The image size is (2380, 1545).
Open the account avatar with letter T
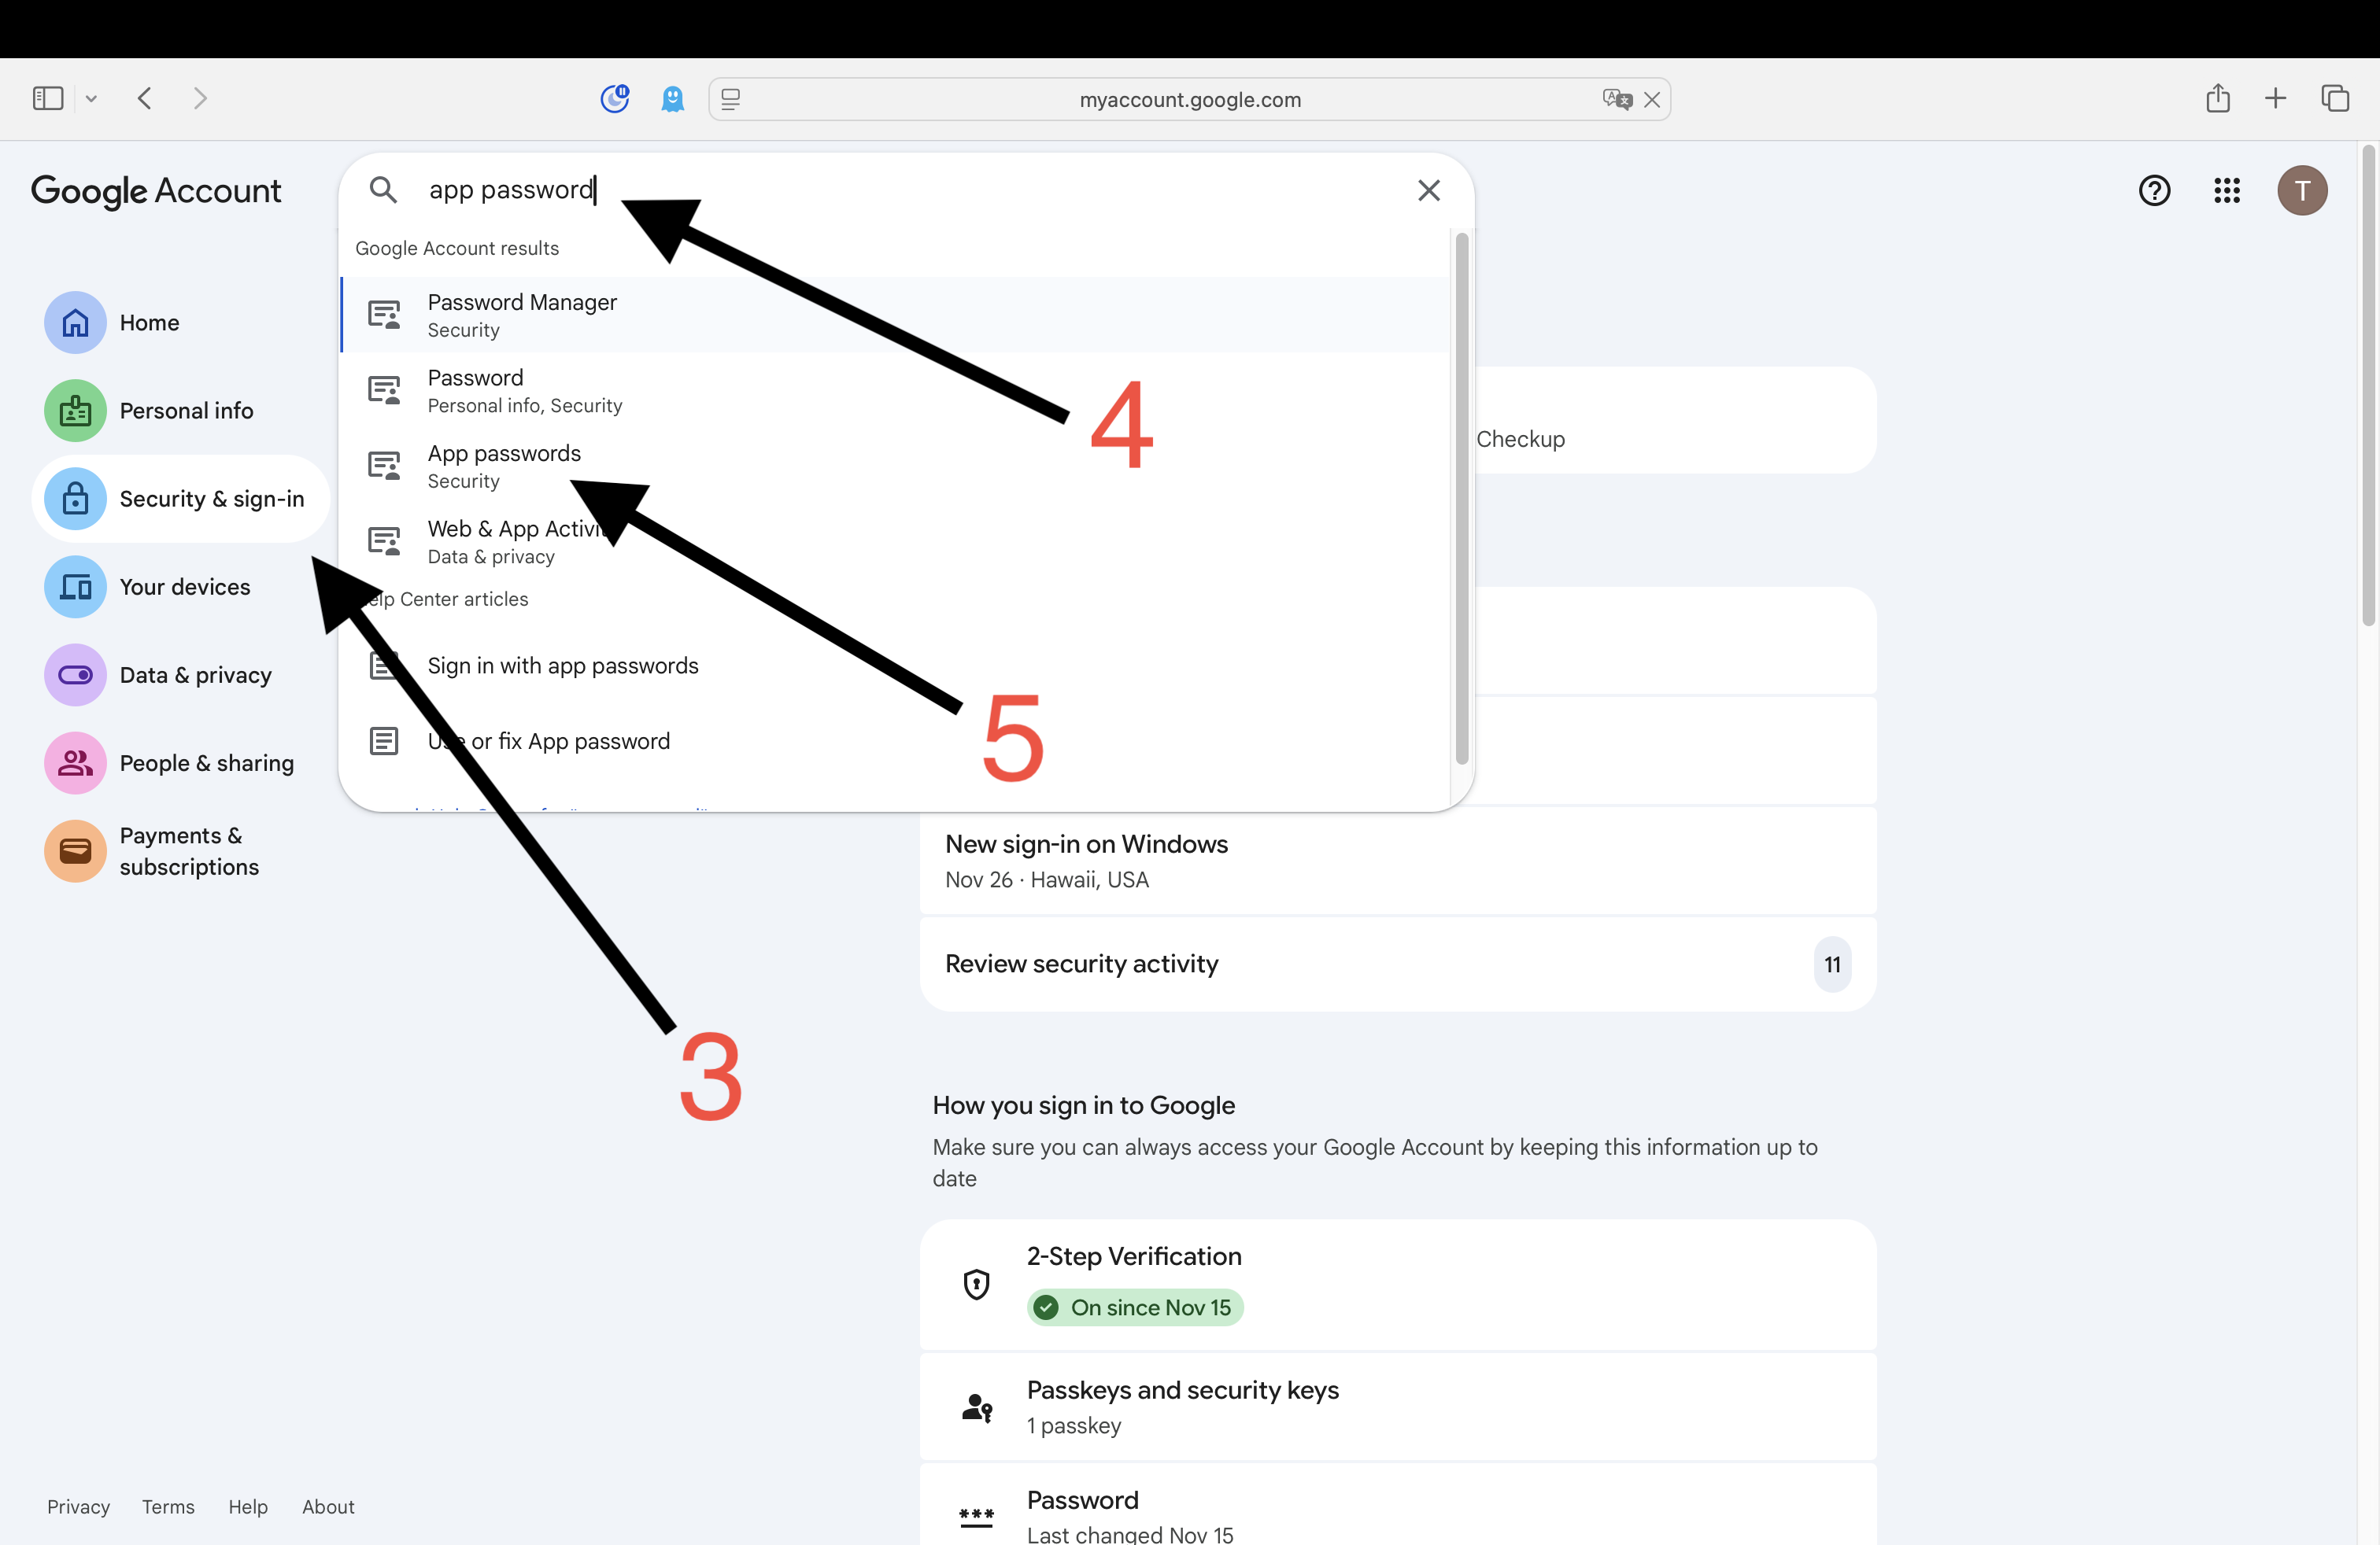pyautogui.click(x=2302, y=190)
